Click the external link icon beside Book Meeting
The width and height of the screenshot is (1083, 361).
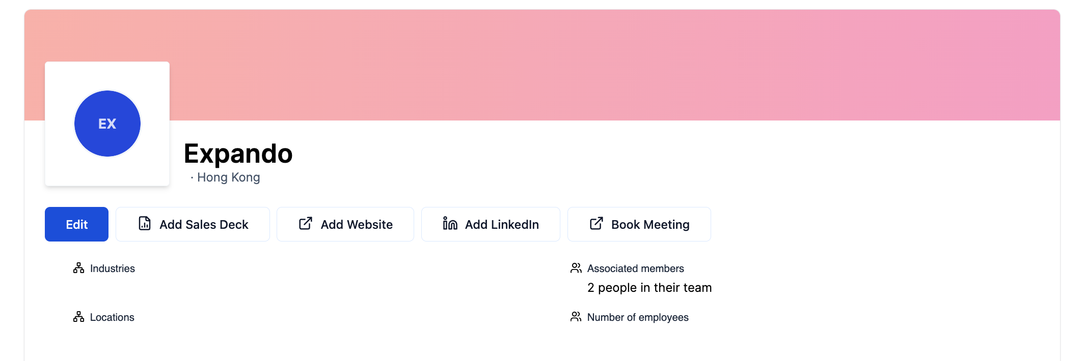point(597,224)
